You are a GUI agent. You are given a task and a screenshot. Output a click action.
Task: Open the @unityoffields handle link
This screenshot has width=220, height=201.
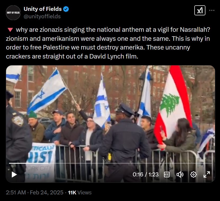tap(42, 16)
